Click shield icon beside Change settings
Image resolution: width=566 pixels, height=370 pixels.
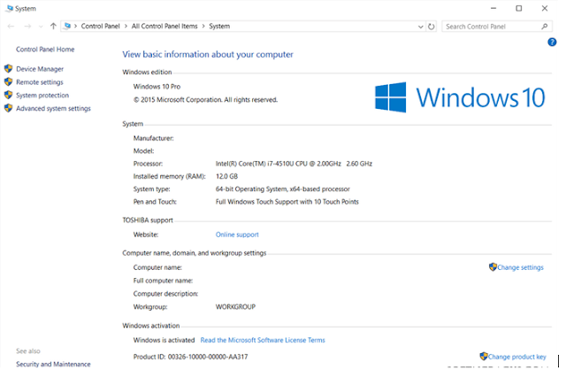pyautogui.click(x=493, y=267)
